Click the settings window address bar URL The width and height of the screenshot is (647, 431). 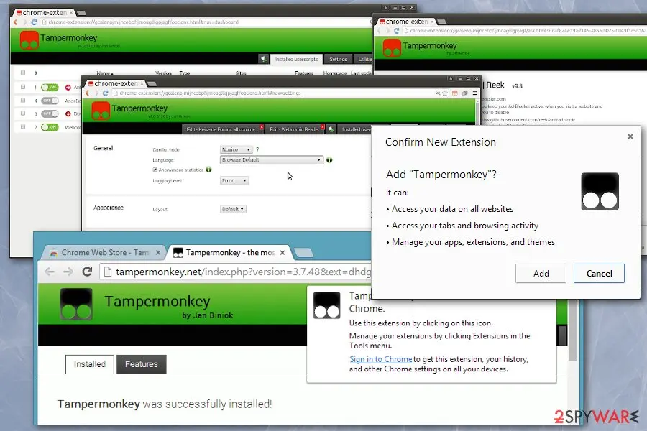210,93
